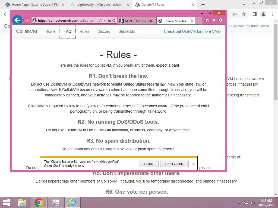Close CollabVM Rules tab in Chrome
This screenshot has height=208, width=278.
coord(192,5)
